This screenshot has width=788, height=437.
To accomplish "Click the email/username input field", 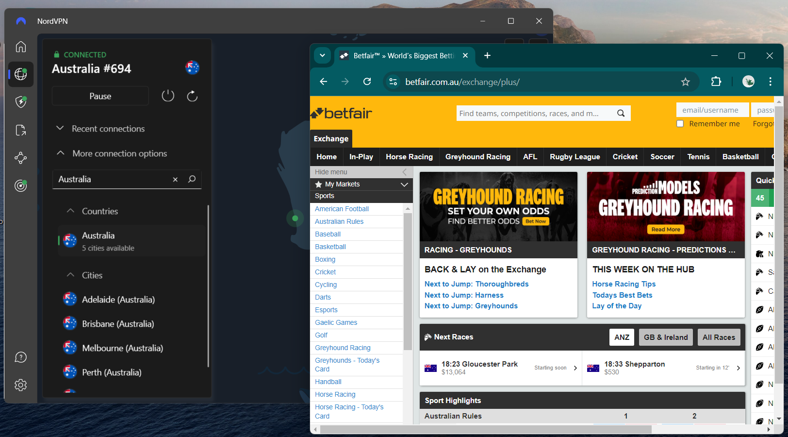I will point(712,110).
